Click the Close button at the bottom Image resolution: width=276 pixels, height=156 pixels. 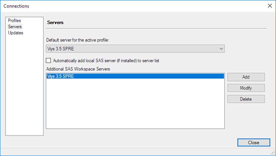(x=253, y=143)
